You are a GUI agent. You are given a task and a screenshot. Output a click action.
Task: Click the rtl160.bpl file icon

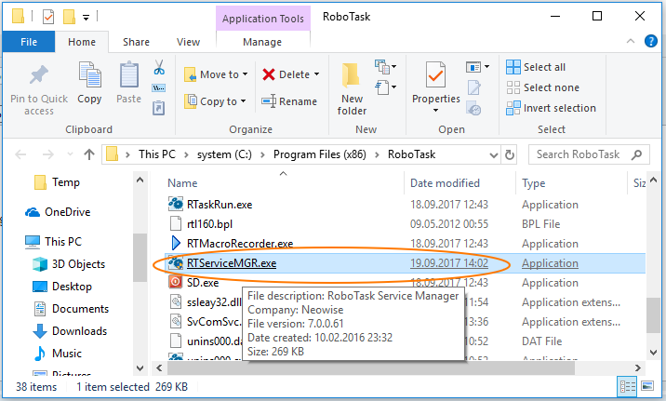(176, 223)
